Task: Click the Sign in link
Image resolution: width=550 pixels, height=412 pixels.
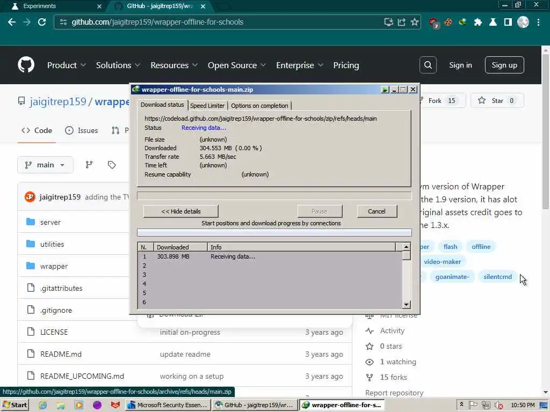Action: [x=460, y=65]
